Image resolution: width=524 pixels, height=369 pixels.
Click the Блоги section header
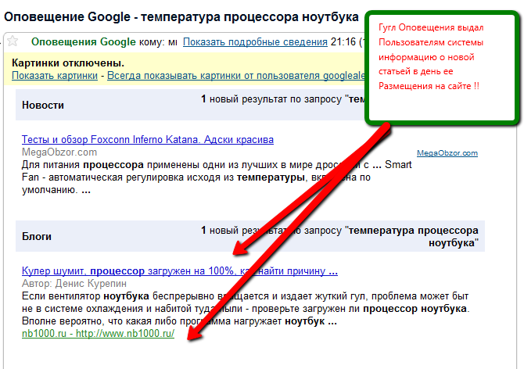tap(37, 235)
